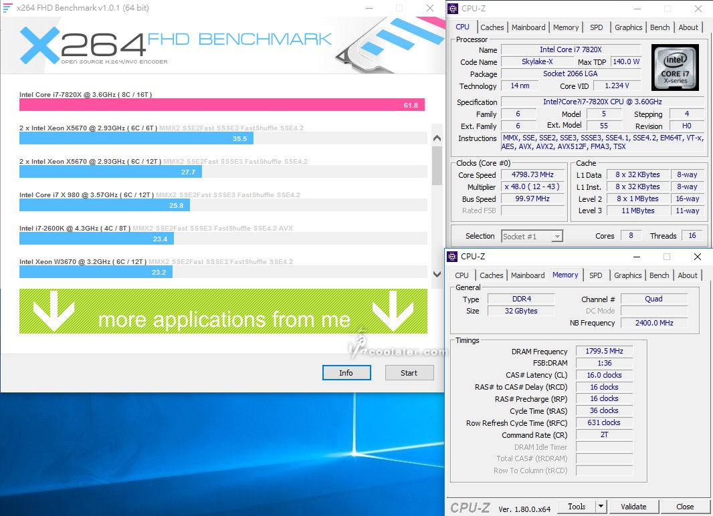Screen dimensions: 713x516
Task: Click the Command Rate value 2T
Action: tap(605, 434)
